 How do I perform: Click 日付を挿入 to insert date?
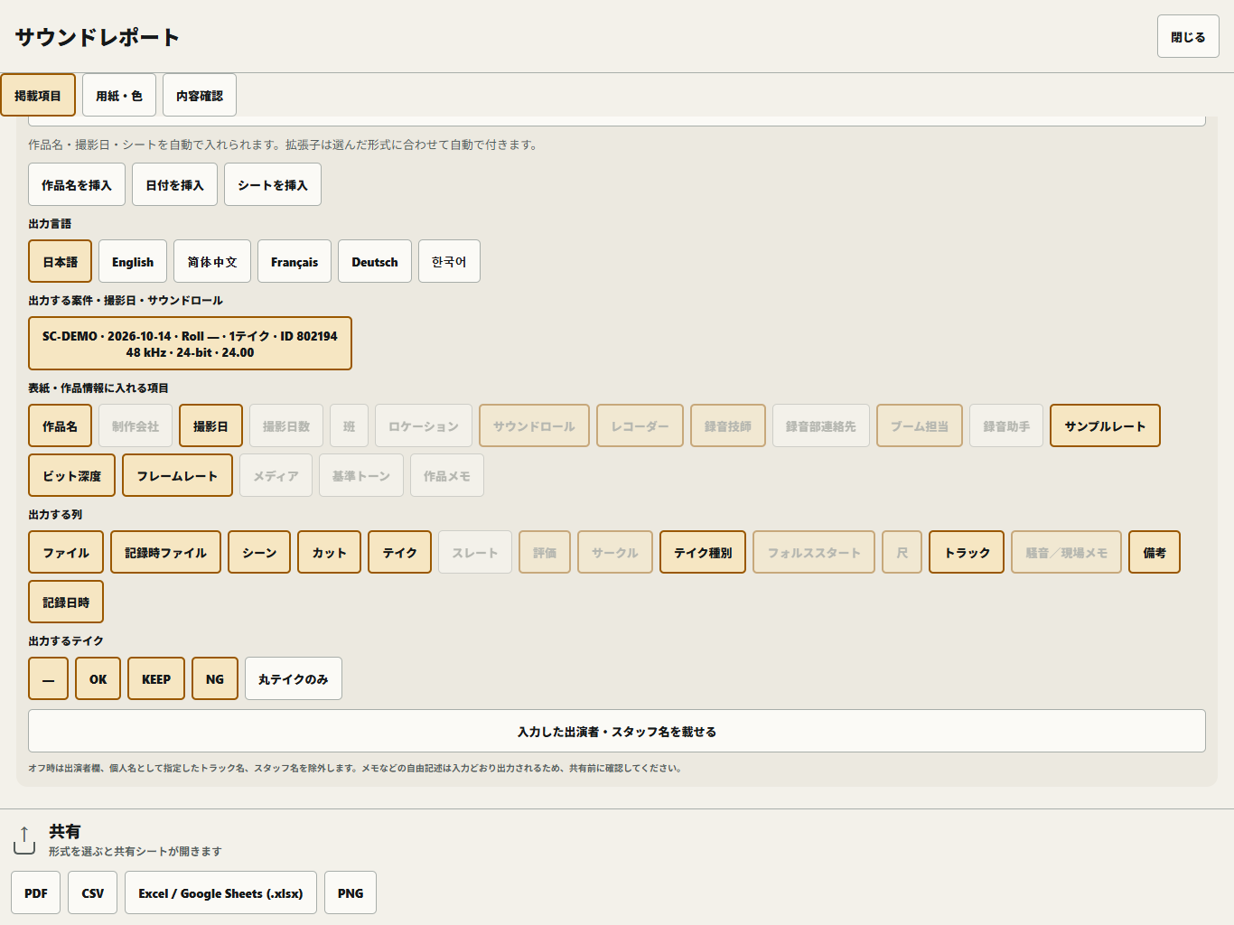pyautogui.click(x=175, y=184)
